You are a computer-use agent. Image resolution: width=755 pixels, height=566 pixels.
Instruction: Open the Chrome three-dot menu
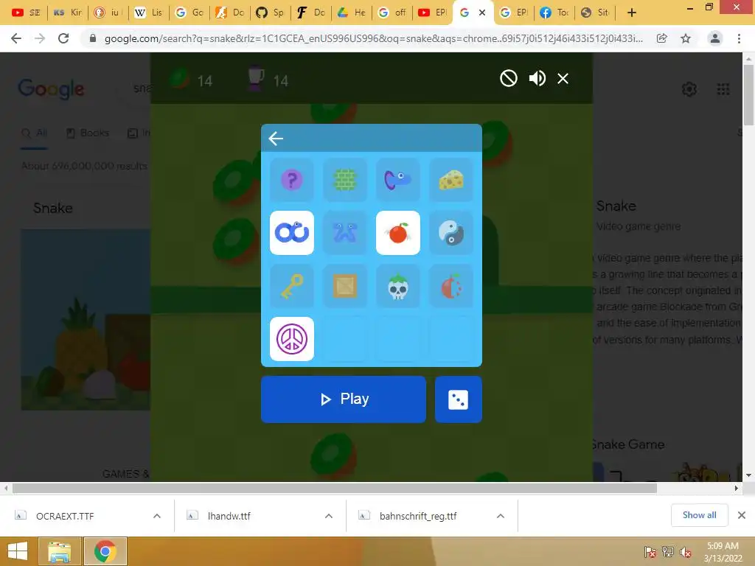[739, 38]
